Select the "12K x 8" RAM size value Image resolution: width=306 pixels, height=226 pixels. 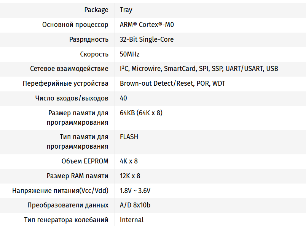click(x=130, y=176)
